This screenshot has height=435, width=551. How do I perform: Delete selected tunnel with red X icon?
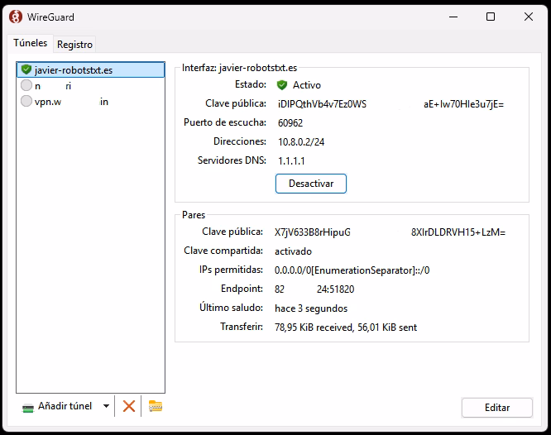(128, 406)
